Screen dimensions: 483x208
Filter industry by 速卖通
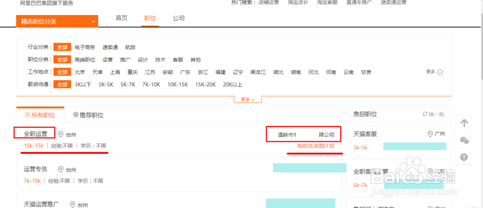click(x=110, y=47)
